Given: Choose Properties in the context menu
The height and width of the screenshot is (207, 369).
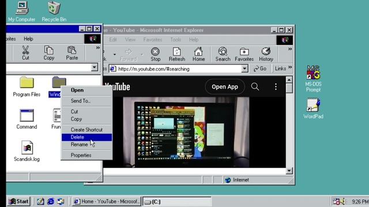Looking at the screenshot, I should coord(87,155).
